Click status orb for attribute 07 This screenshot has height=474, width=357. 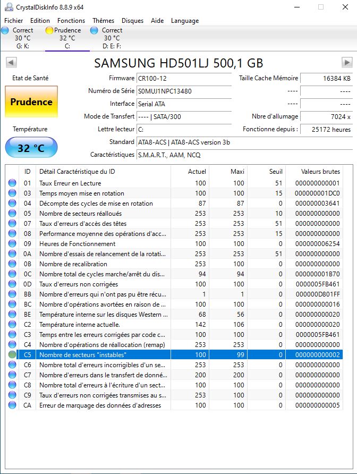pyautogui.click(x=12, y=223)
